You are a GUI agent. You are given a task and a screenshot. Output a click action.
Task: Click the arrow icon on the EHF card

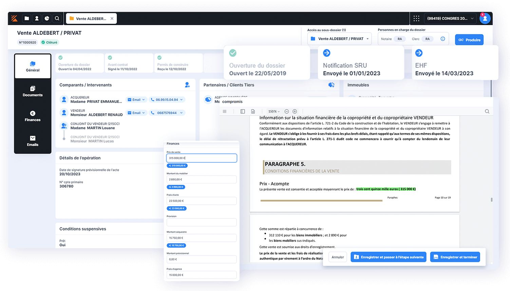419,53
